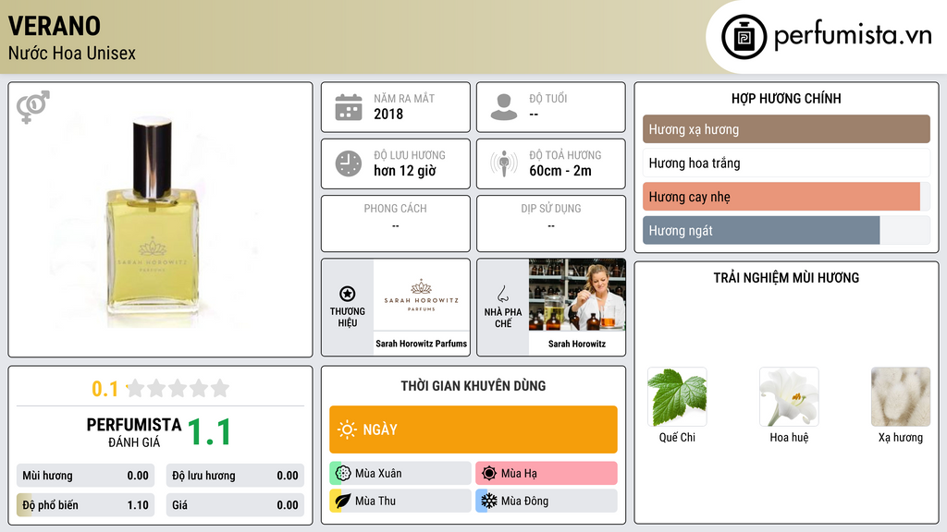
Task: Click the Mùi hương score row
Action: 85,476
